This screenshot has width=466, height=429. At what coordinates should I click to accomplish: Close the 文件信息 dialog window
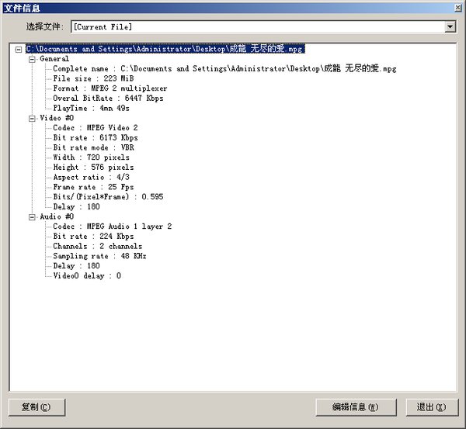point(458,8)
